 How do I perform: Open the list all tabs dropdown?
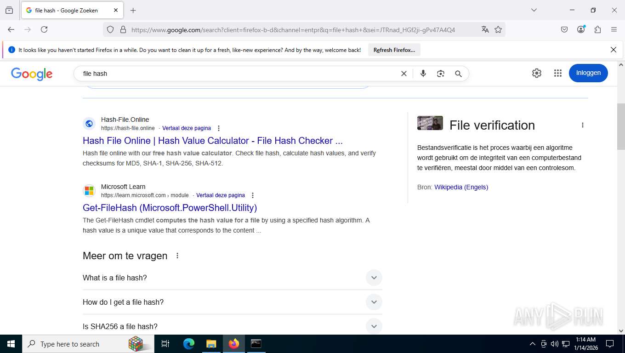coord(534,10)
